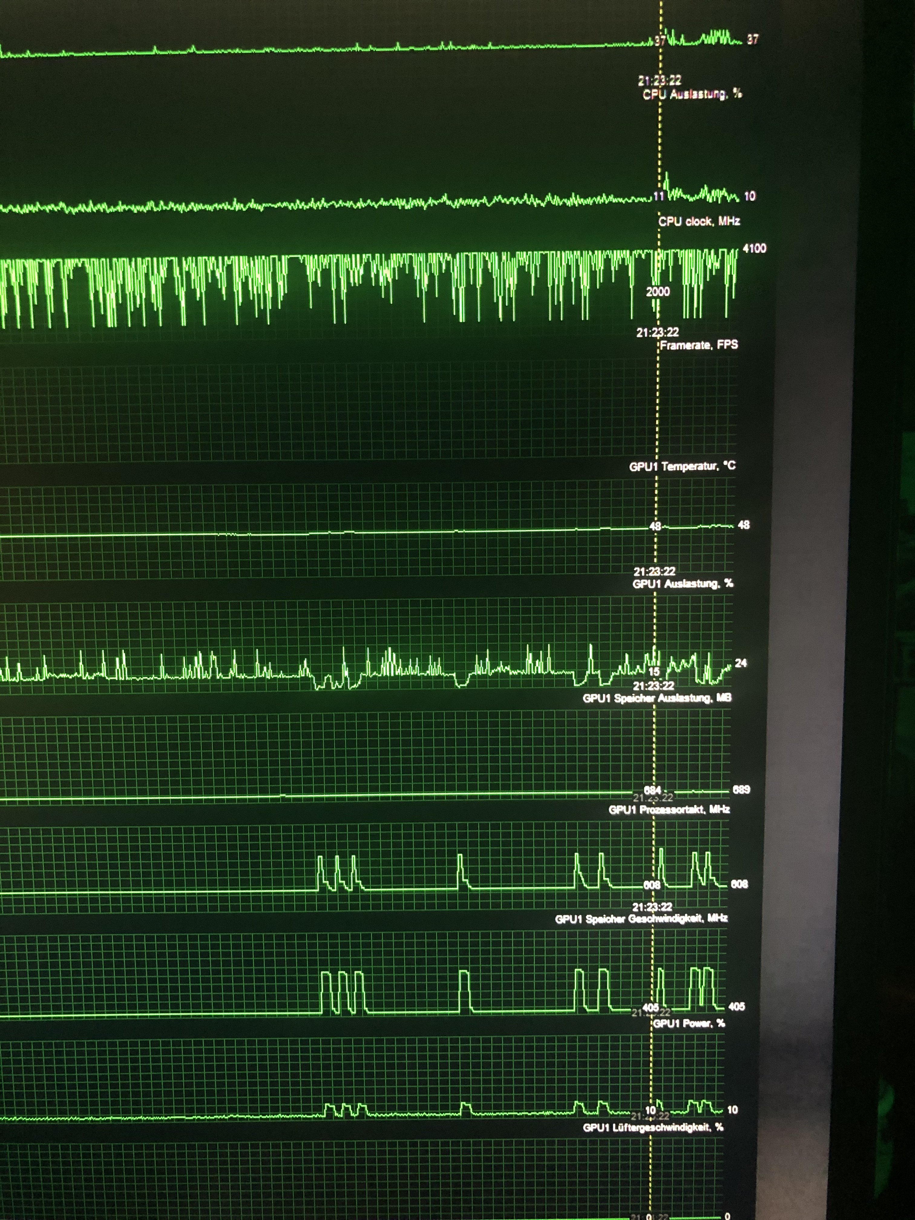Click the GPU core clock value 608 at right
The width and height of the screenshot is (915, 1220).
(x=739, y=884)
